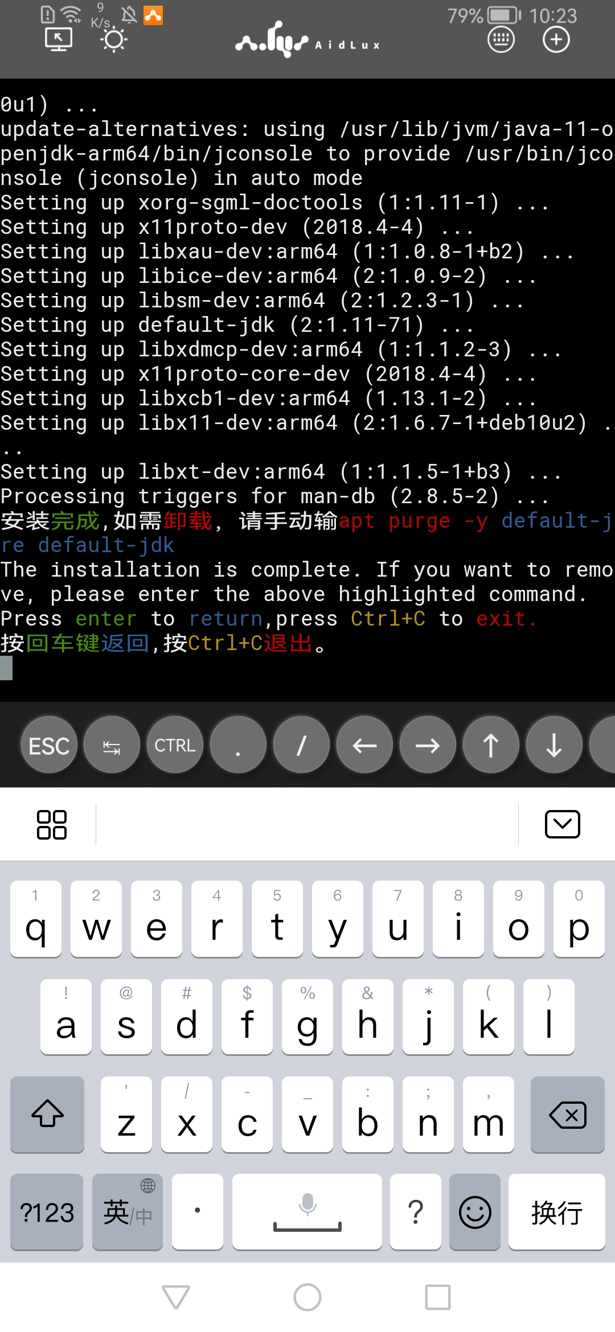Screen dimensions: 615x1332
Task: Collapse the keyboard with chevron button
Action: coord(563,824)
